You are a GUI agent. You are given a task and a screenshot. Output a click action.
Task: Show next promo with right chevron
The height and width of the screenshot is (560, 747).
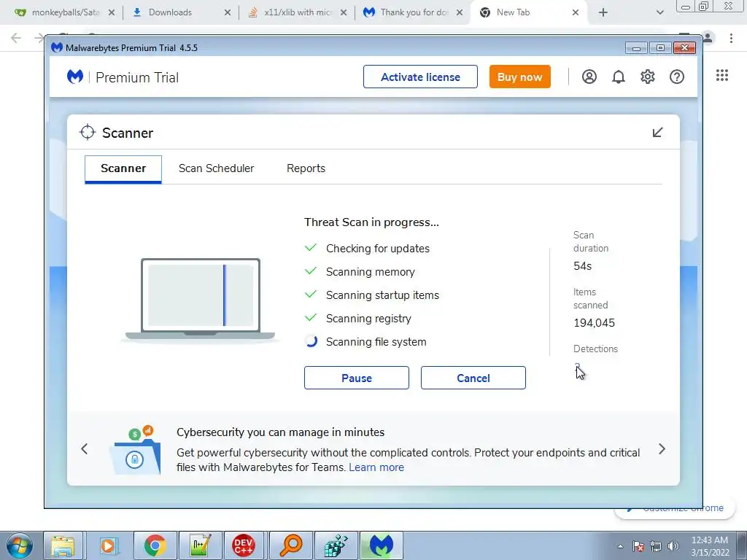[x=662, y=448]
